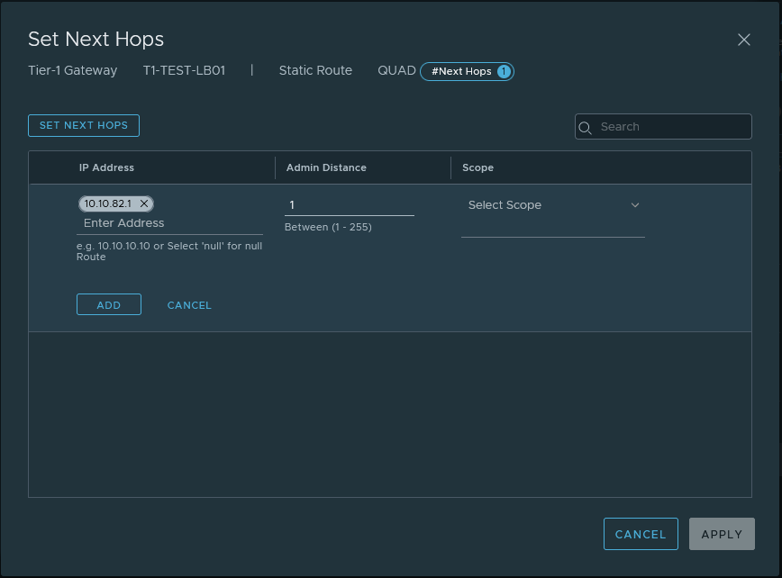Click the APPLY button
The width and height of the screenshot is (782, 578).
[721, 534]
